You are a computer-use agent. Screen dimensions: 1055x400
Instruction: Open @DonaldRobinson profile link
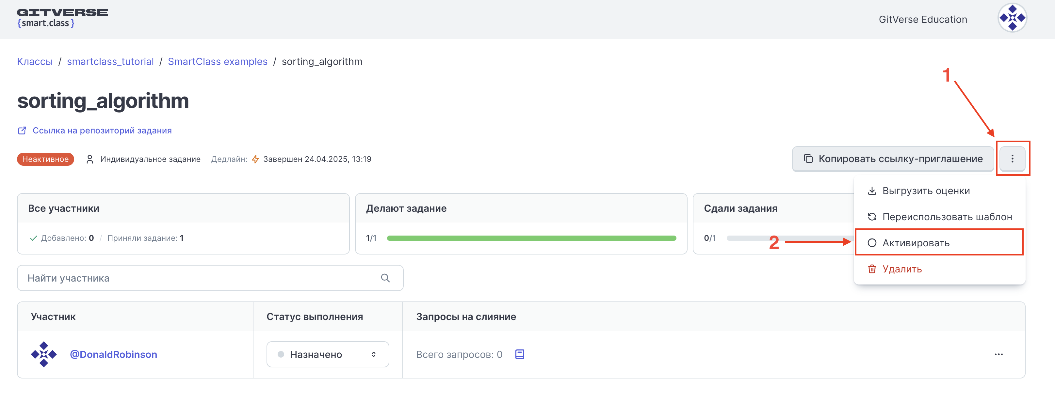[113, 354]
